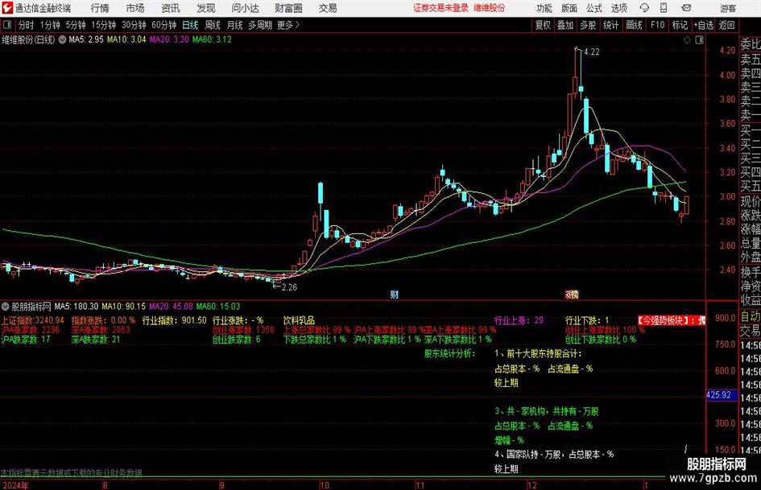Click the 2.26 low price label
Image resolution: width=761 pixels, height=490 pixels.
coord(289,287)
